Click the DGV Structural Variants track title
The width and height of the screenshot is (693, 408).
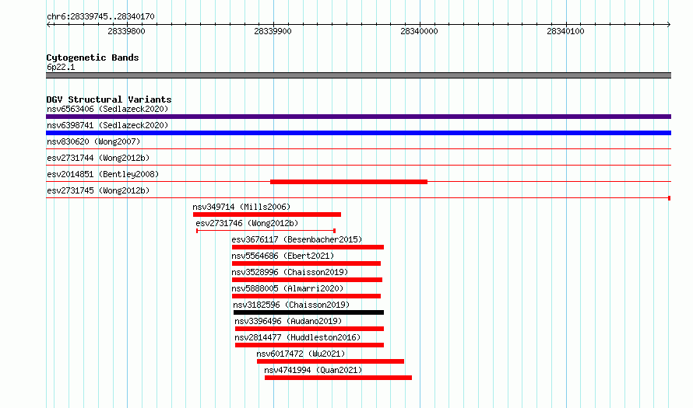(109, 99)
